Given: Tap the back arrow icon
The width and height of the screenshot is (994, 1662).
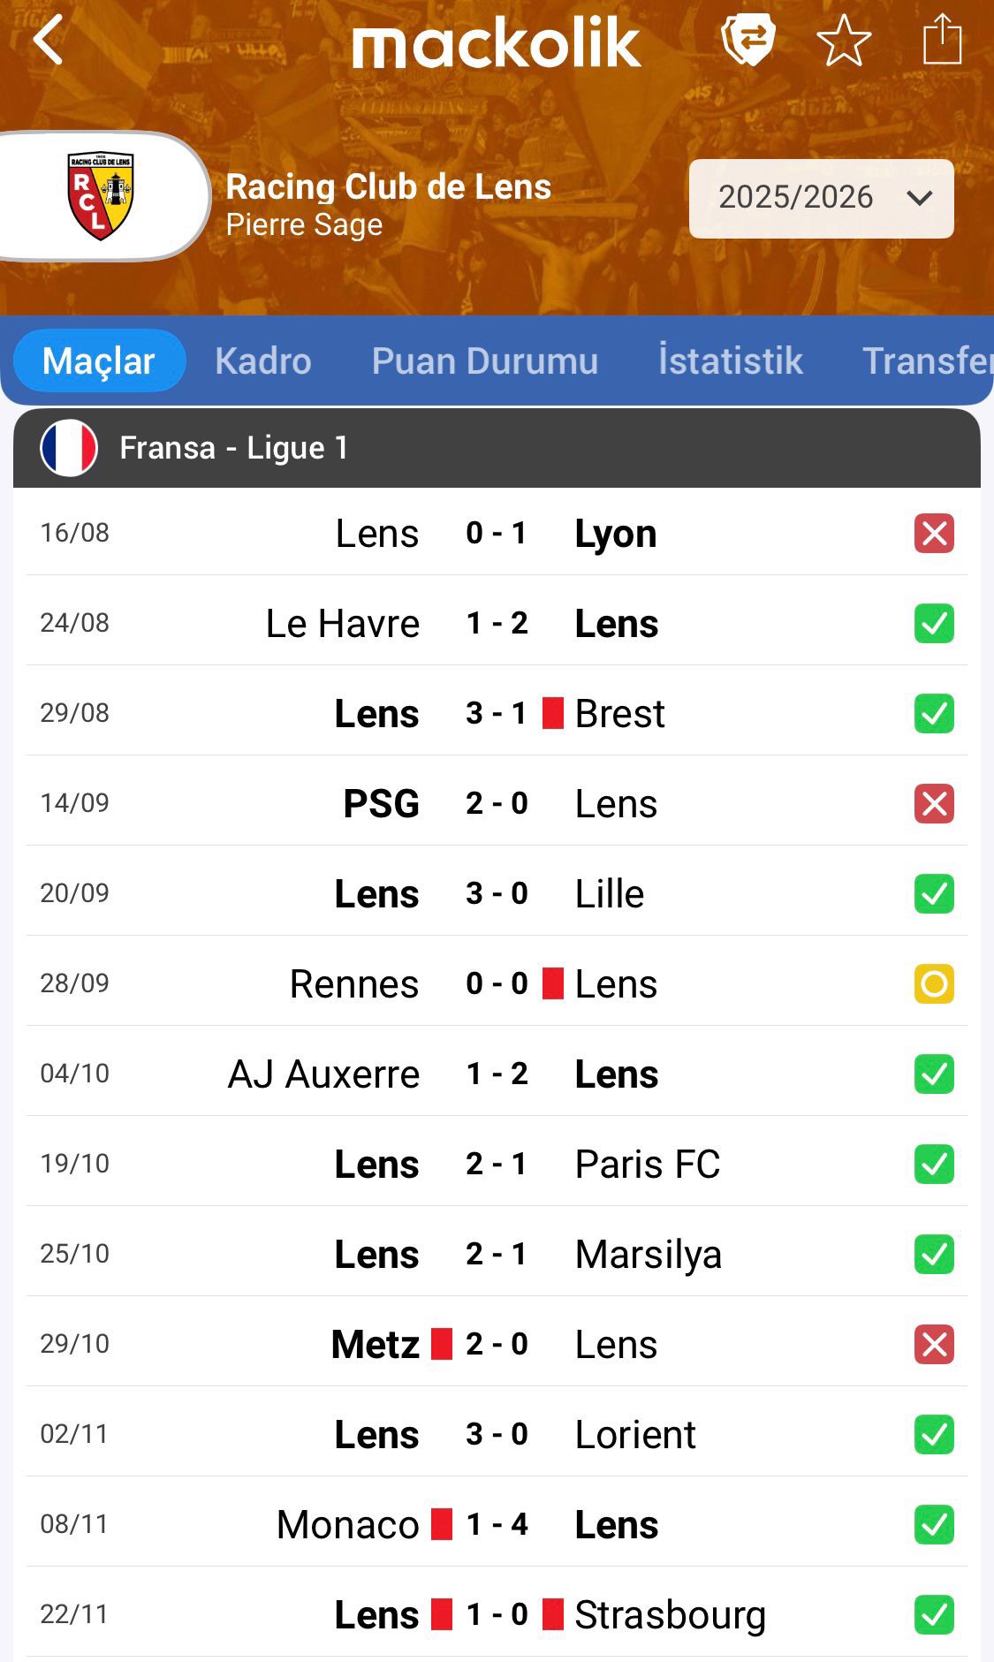Looking at the screenshot, I should pyautogui.click(x=49, y=41).
